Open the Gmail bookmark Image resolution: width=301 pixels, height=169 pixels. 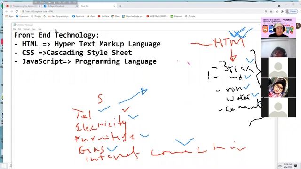pyautogui.click(x=91, y=16)
